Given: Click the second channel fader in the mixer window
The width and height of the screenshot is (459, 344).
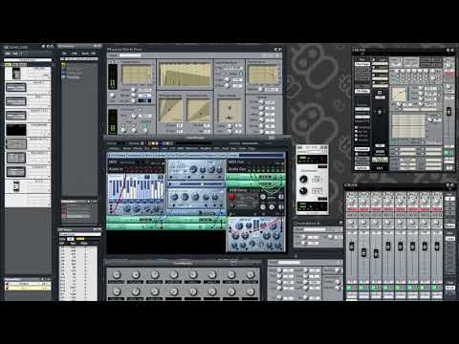Looking at the screenshot, I should tap(363, 253).
